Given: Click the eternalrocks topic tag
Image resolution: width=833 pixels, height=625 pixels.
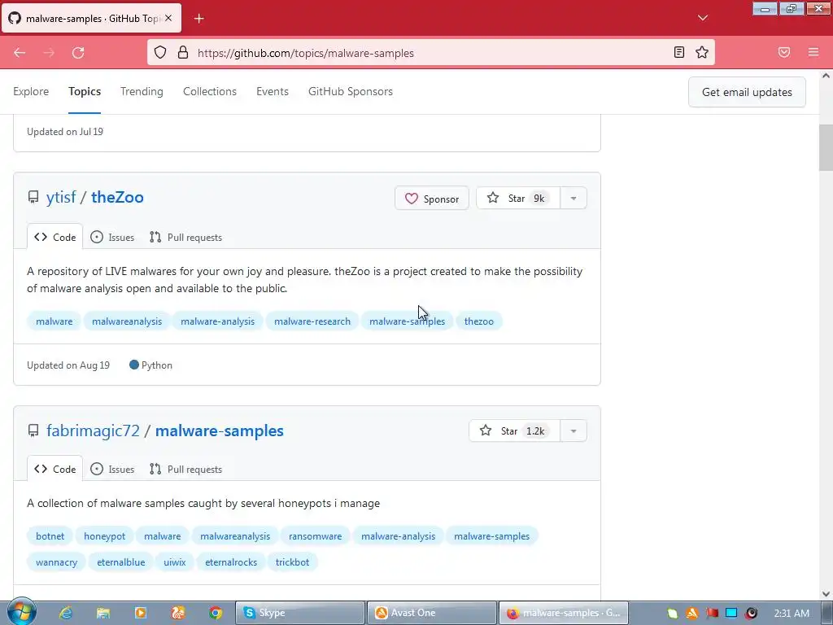Looking at the screenshot, I should pyautogui.click(x=231, y=562).
